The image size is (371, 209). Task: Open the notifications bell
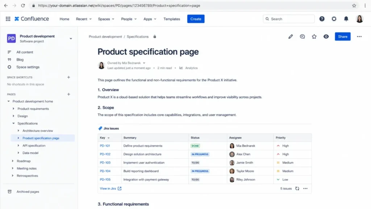[346, 19]
